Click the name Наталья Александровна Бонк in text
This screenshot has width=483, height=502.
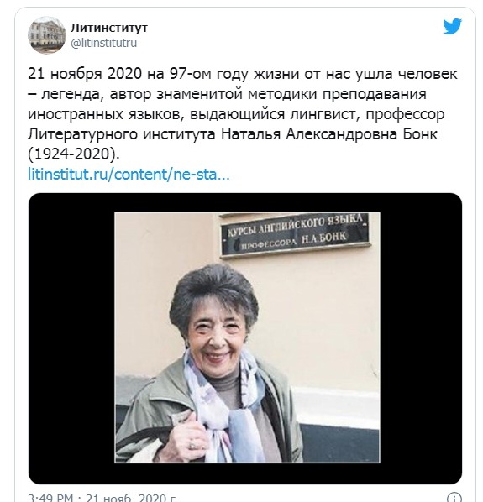(x=329, y=134)
